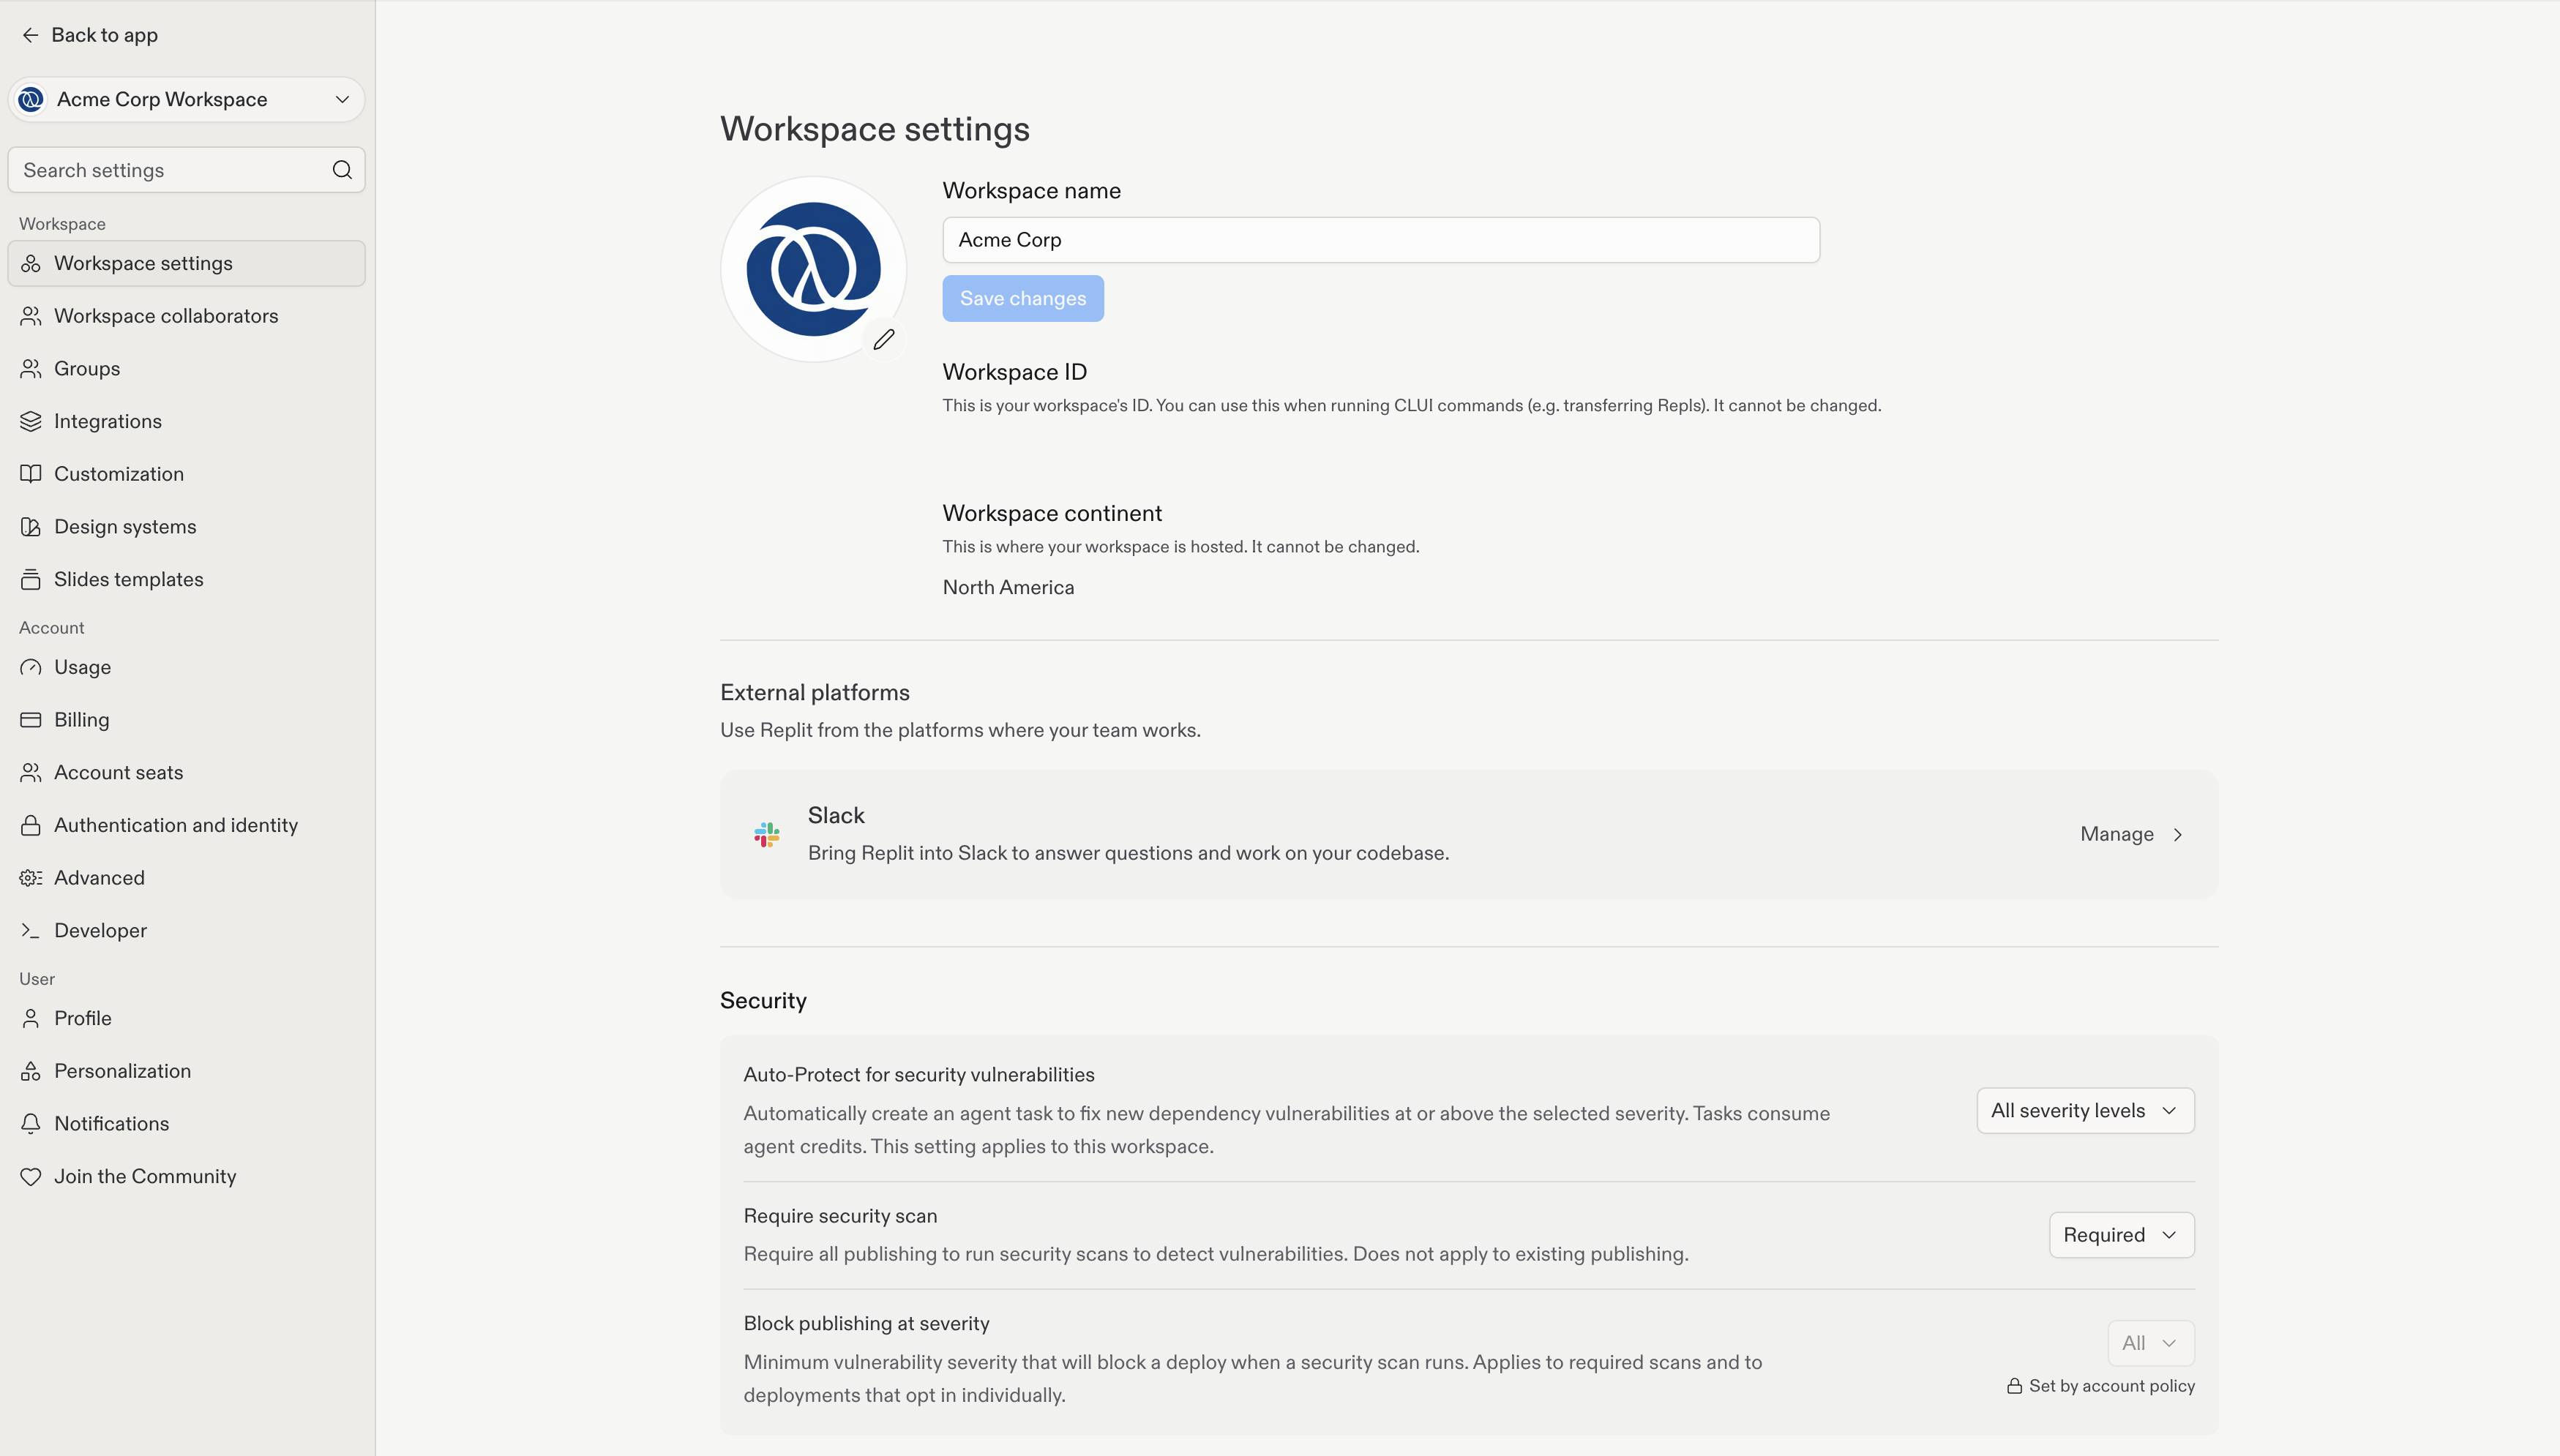
Task: Click the Advanced gear icon in sidebar
Action: coord(31,878)
